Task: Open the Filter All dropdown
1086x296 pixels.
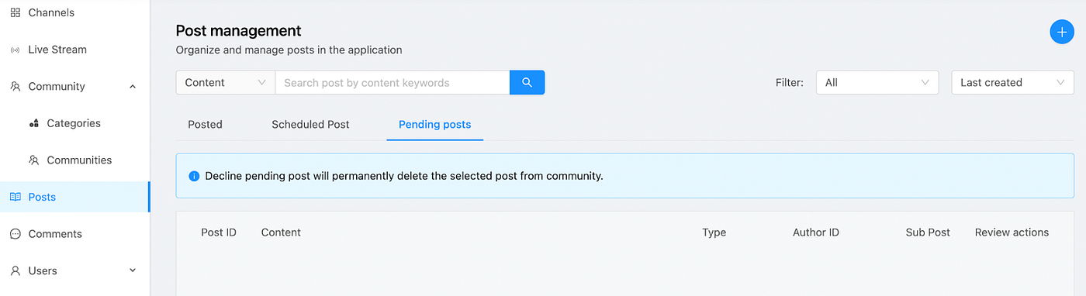Action: pyautogui.click(x=877, y=82)
